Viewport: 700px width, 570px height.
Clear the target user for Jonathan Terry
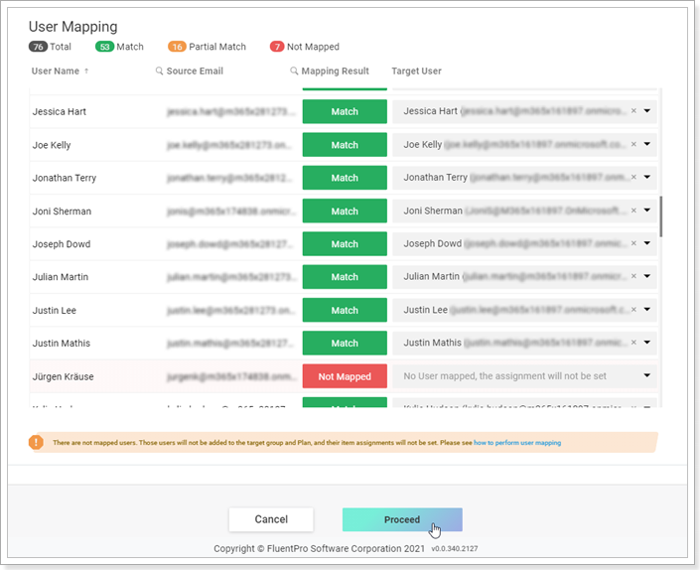(x=633, y=177)
